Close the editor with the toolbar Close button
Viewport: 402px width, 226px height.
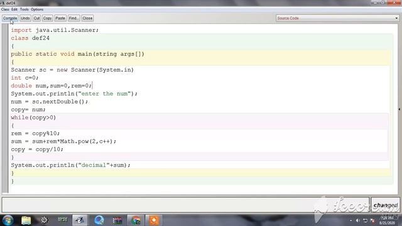[87, 18]
